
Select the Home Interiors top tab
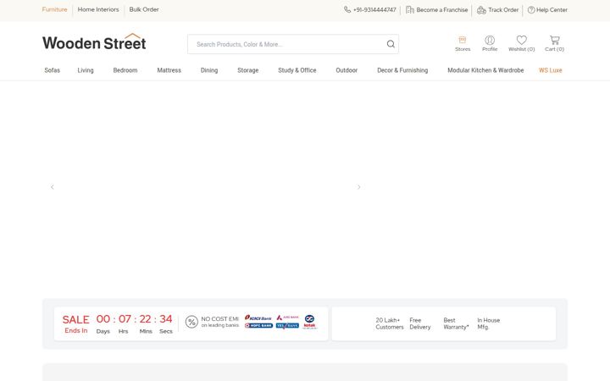(x=98, y=9)
